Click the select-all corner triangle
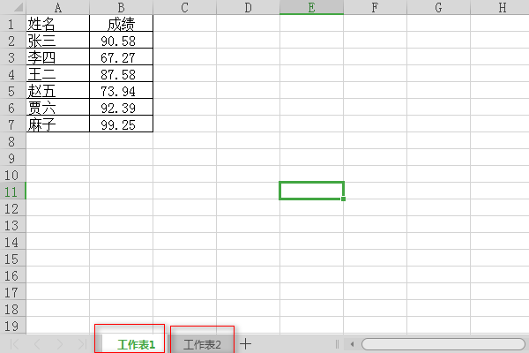The height and width of the screenshot is (353, 529). click(x=19, y=7)
